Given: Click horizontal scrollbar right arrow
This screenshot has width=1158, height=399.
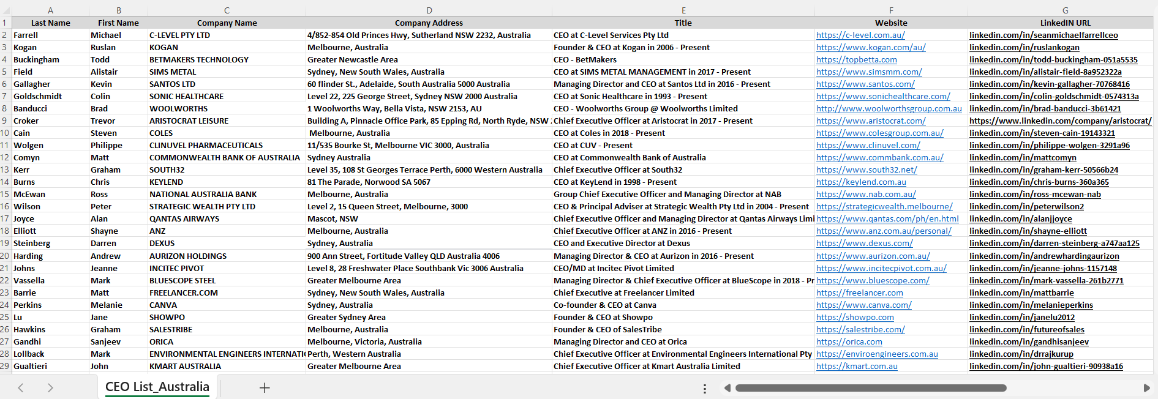Looking at the screenshot, I should pos(1146,388).
